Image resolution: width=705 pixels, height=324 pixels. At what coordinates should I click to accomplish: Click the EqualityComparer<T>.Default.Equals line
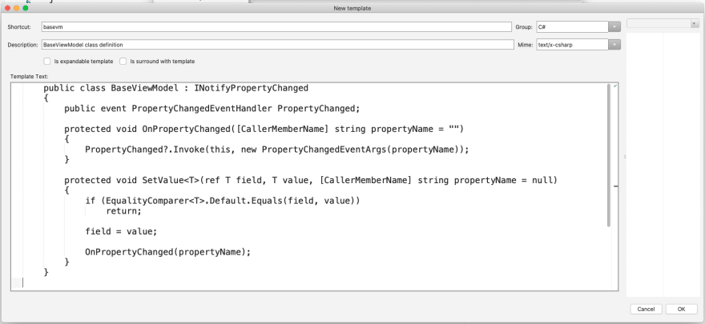[223, 201]
